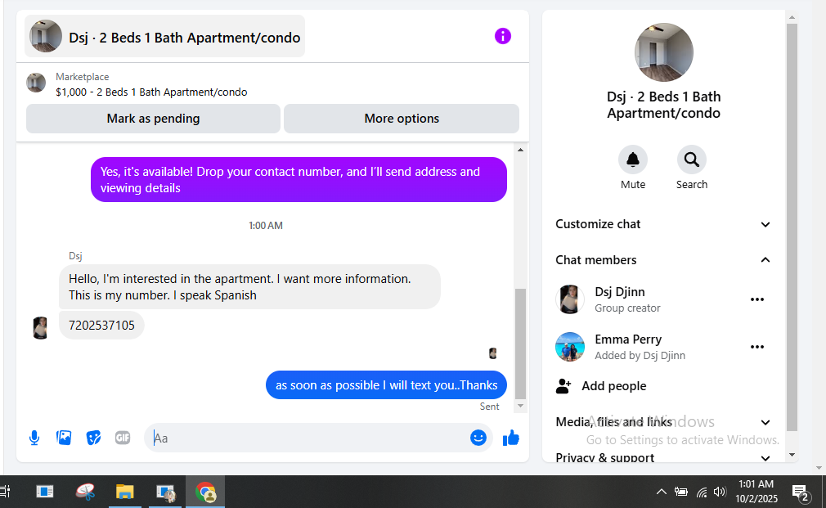Open the sticker picker icon

click(x=93, y=438)
